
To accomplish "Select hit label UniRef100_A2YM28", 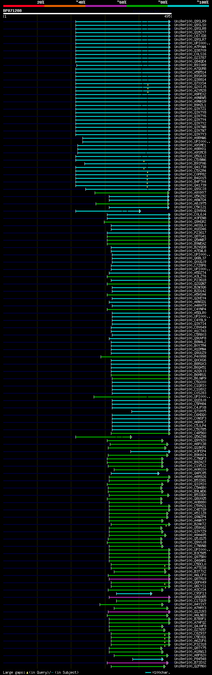I will 190,91.
